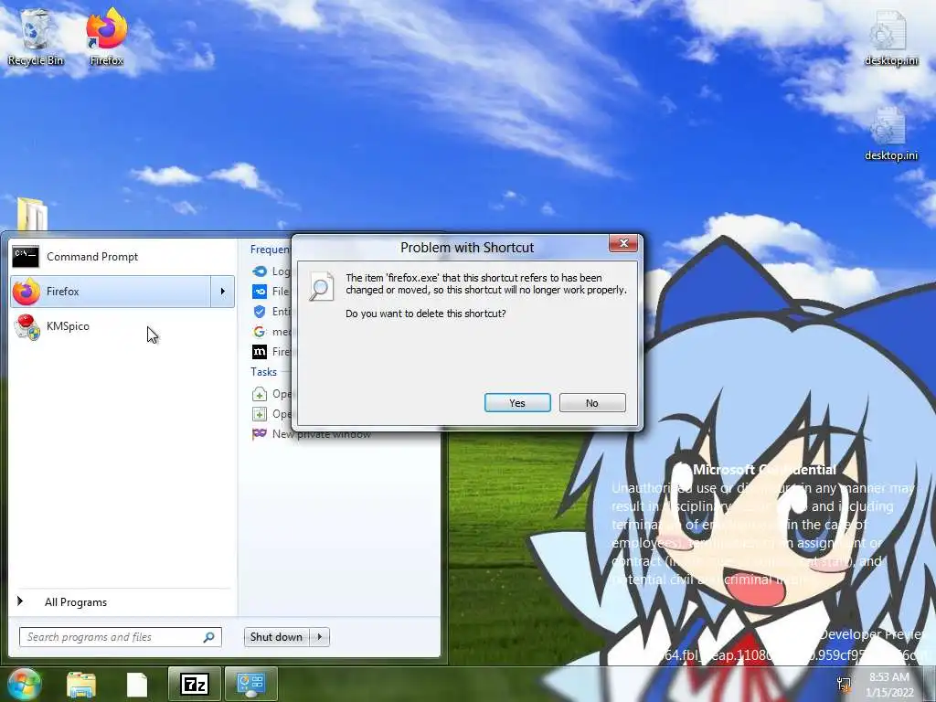Open Windows Explorer from the taskbar
The width and height of the screenshot is (936, 702).
(x=81, y=685)
